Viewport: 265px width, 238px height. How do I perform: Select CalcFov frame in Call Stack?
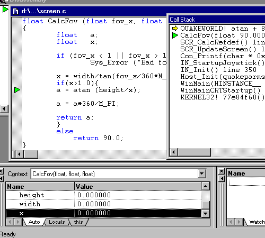(218, 35)
